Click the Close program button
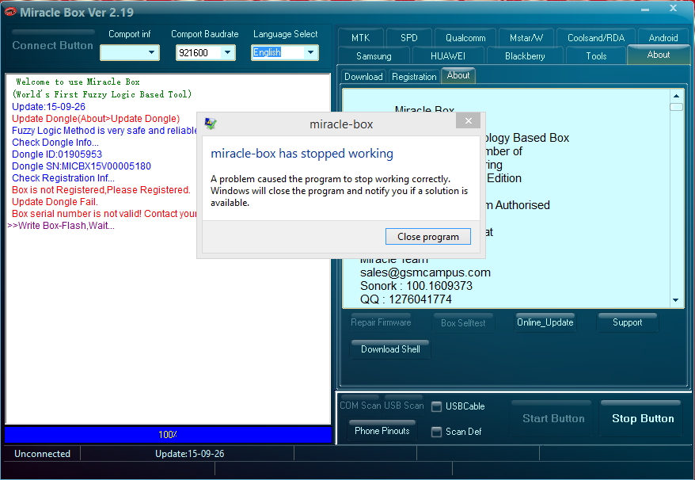This screenshot has width=695, height=480. [x=427, y=237]
